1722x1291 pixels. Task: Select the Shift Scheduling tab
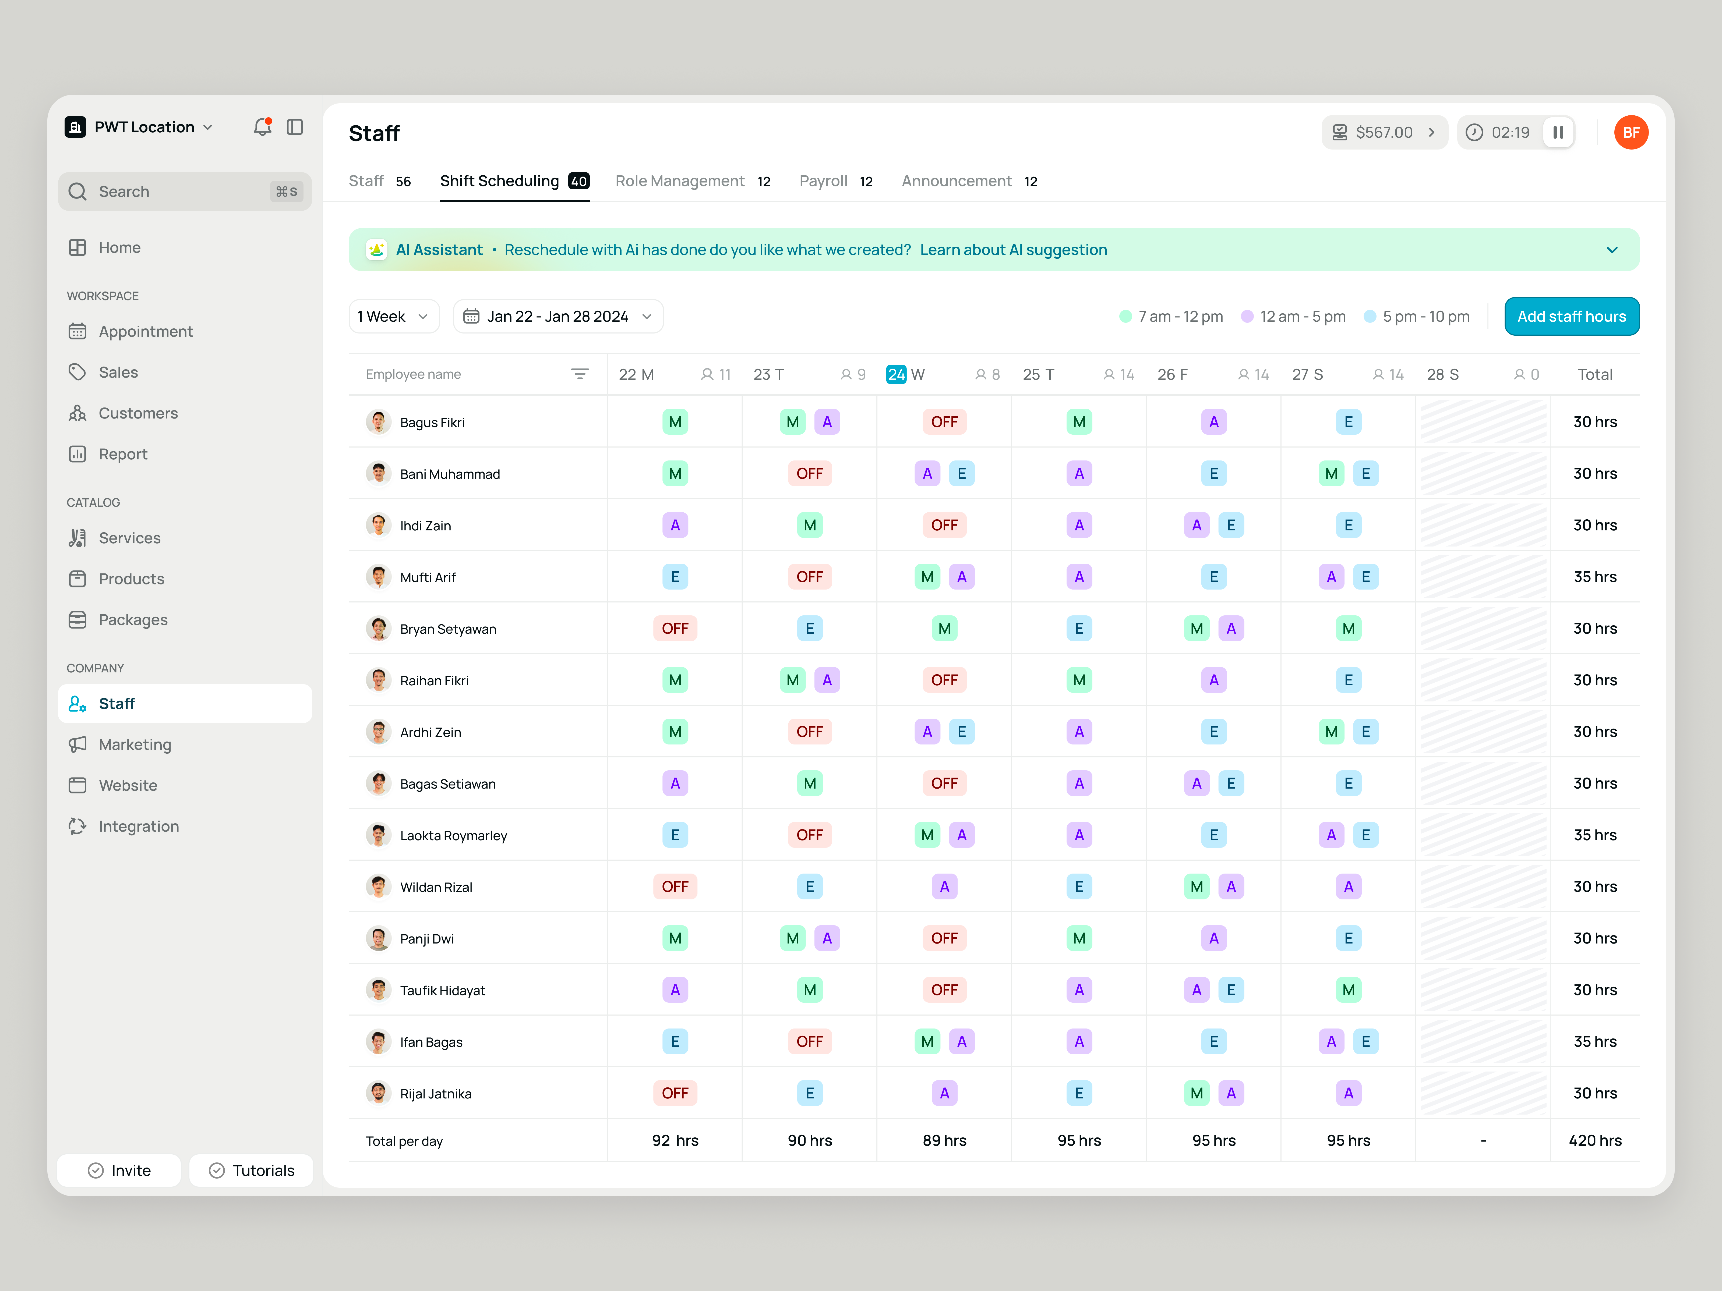click(x=514, y=181)
